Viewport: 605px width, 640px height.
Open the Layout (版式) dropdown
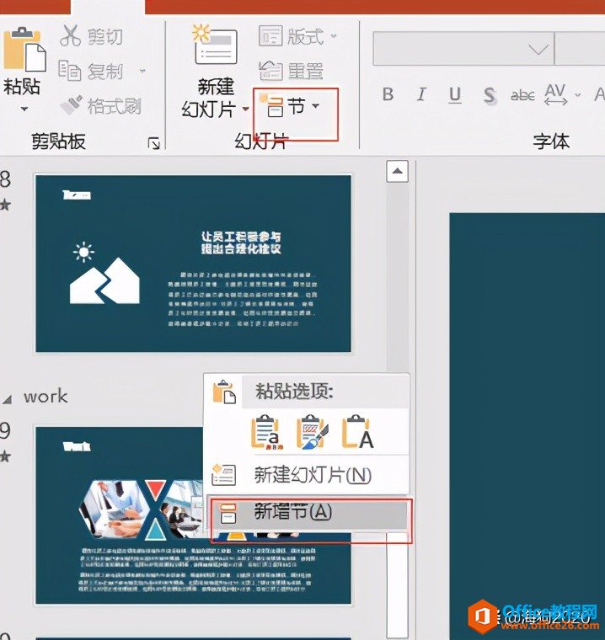tap(297, 36)
